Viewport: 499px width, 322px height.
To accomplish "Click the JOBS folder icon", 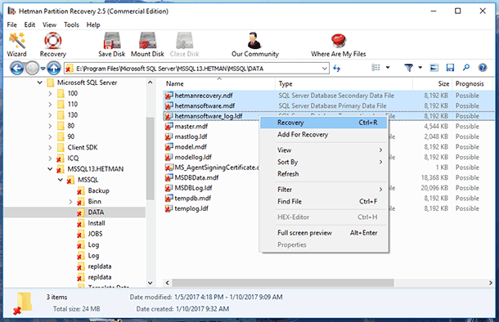I will [x=80, y=234].
